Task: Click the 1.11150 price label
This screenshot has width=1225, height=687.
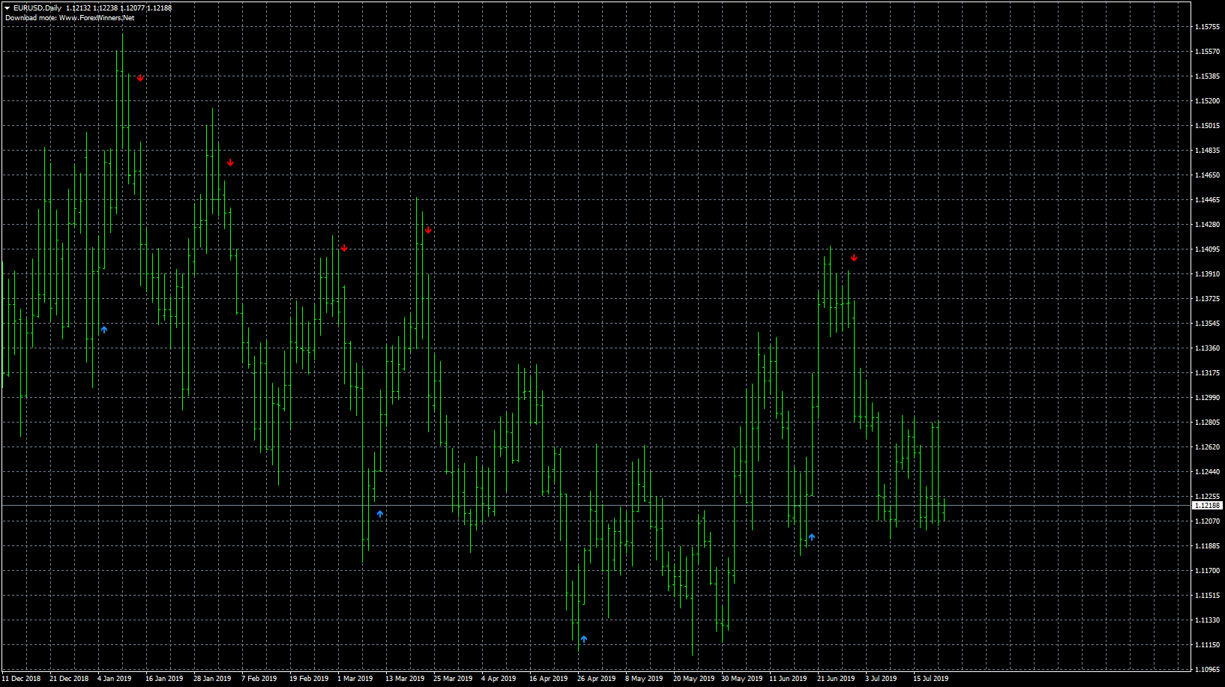Action: [x=1207, y=645]
